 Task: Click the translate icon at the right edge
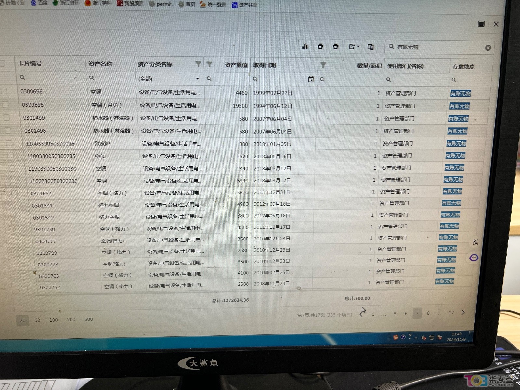[475, 242]
